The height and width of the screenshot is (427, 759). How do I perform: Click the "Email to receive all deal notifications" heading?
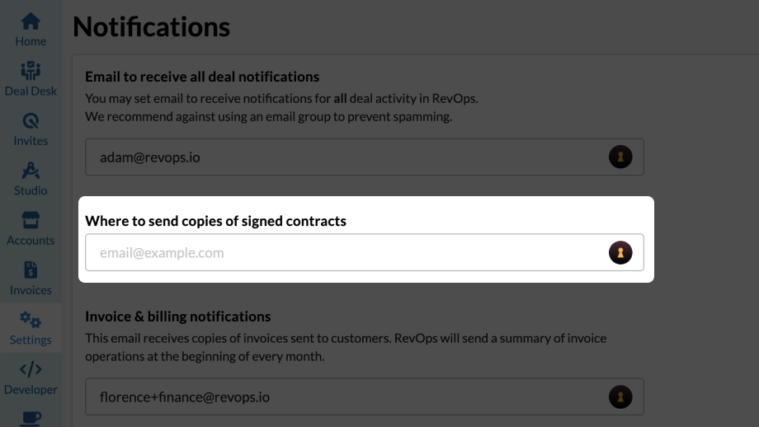pyautogui.click(x=202, y=77)
